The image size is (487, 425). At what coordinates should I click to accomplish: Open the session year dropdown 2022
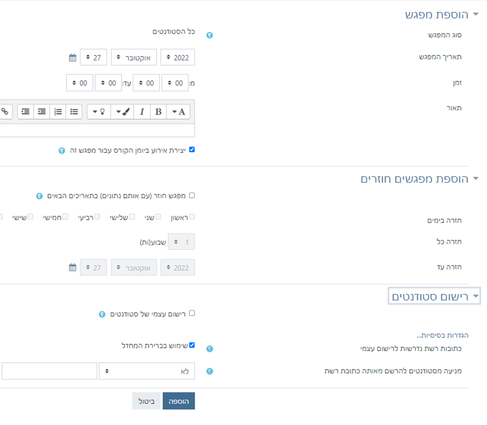pos(178,57)
